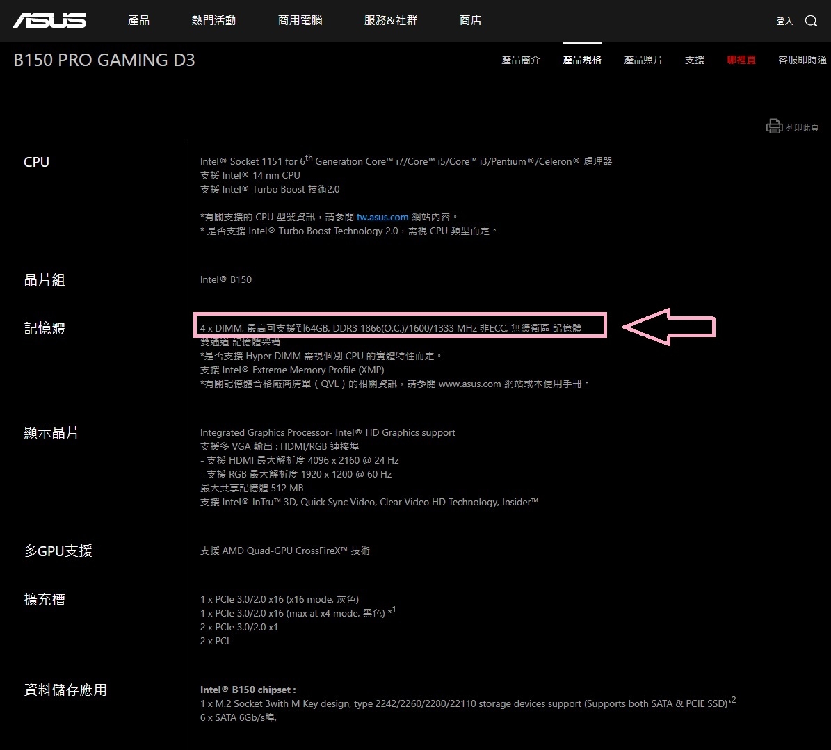Click the Extreme Memory Profile (XMP) line
This screenshot has width=831, height=750.
point(292,370)
